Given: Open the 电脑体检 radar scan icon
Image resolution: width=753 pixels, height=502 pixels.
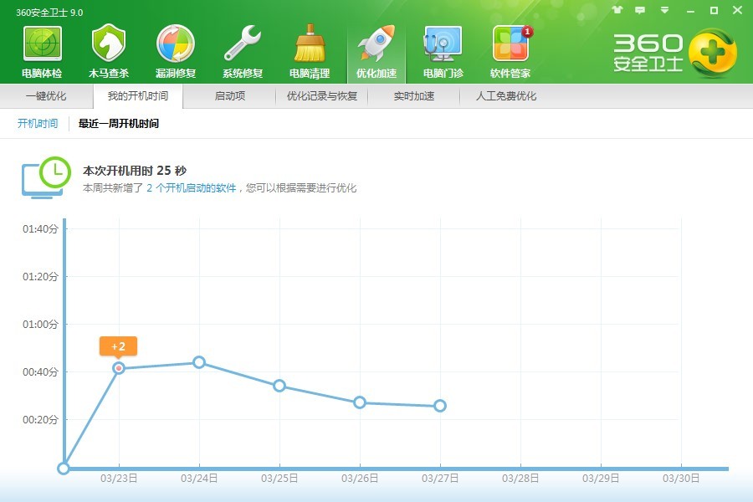Looking at the screenshot, I should (x=43, y=44).
